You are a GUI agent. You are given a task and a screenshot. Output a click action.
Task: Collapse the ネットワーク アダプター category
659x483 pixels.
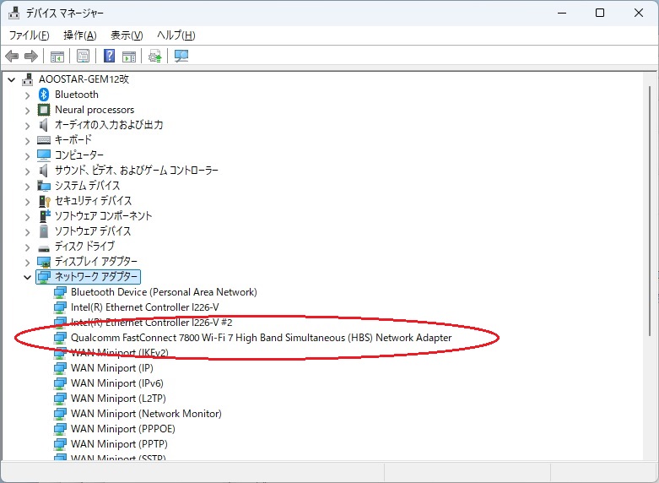click(27, 277)
